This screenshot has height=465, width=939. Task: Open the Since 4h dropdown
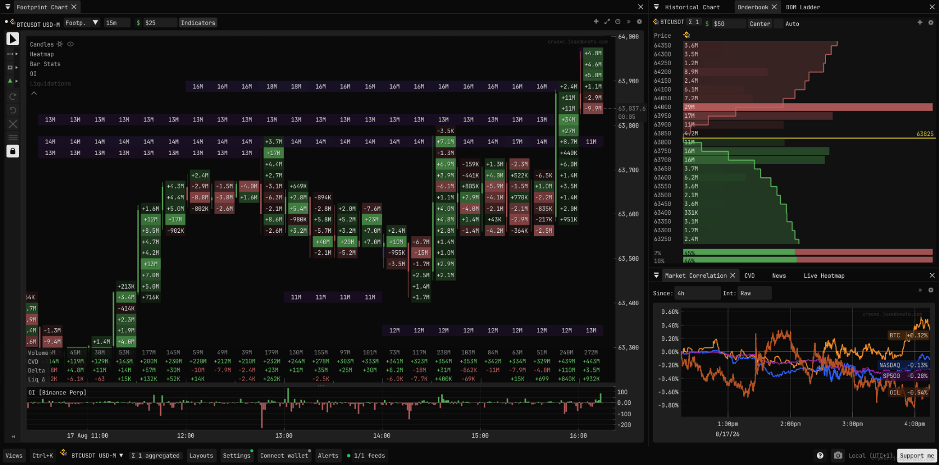pyautogui.click(x=697, y=294)
